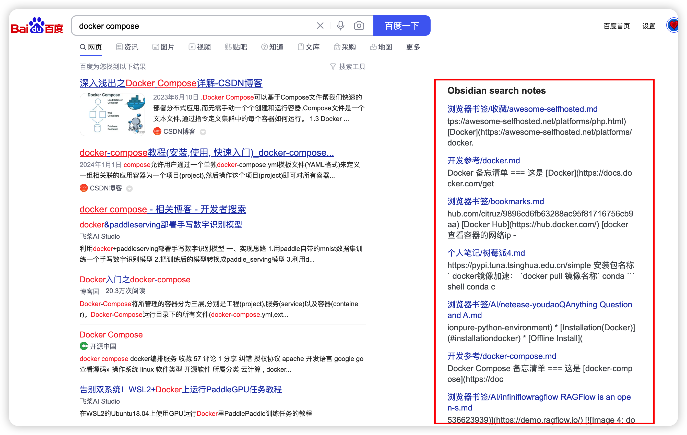Open Baidu 设置 settings
The height and width of the screenshot is (435, 687).
(x=649, y=26)
